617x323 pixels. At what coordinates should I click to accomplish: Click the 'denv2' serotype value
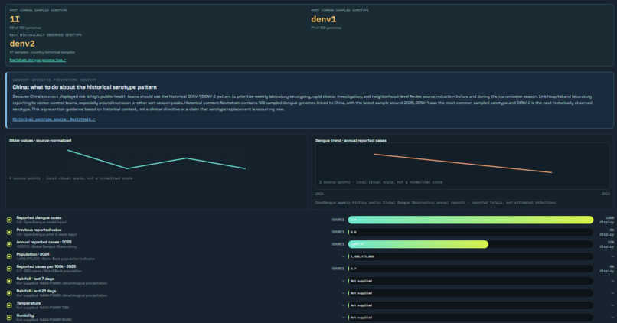22,44
